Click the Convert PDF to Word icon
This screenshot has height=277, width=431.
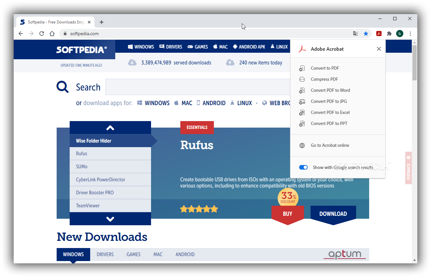[302, 90]
